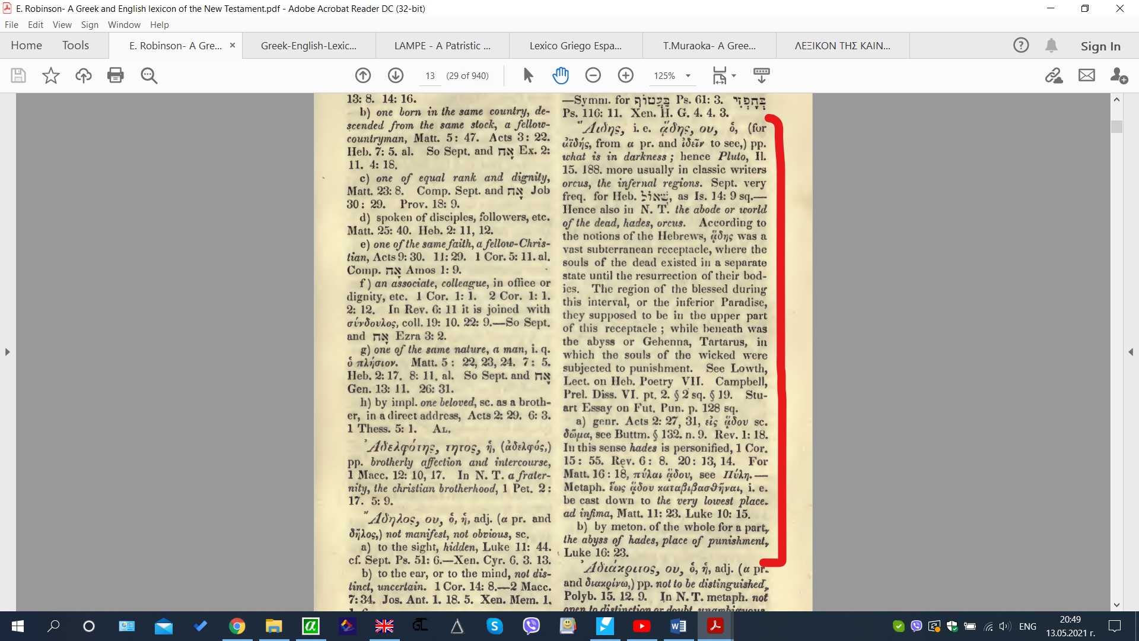Go to the previous page with the up arrow
The width and height of the screenshot is (1139, 641).
[x=363, y=75]
